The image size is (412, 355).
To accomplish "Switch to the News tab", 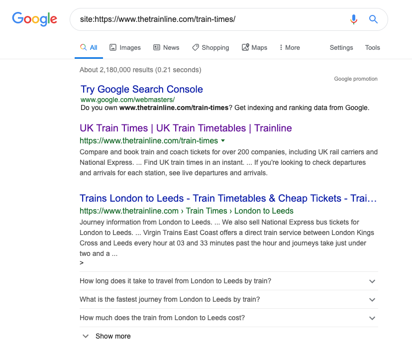I will pos(166,48).
